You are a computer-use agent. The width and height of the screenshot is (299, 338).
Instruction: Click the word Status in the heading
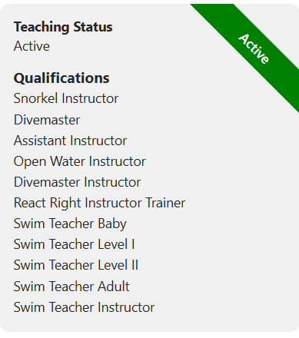[93, 27]
